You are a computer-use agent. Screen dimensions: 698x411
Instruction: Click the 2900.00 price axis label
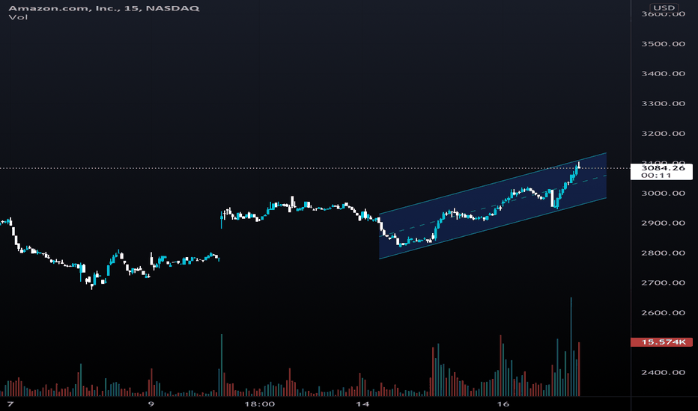pos(663,223)
